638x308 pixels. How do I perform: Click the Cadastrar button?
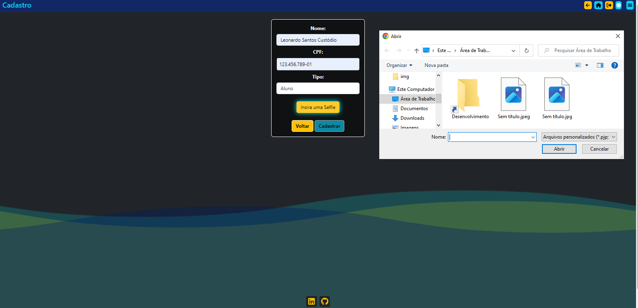pos(329,126)
